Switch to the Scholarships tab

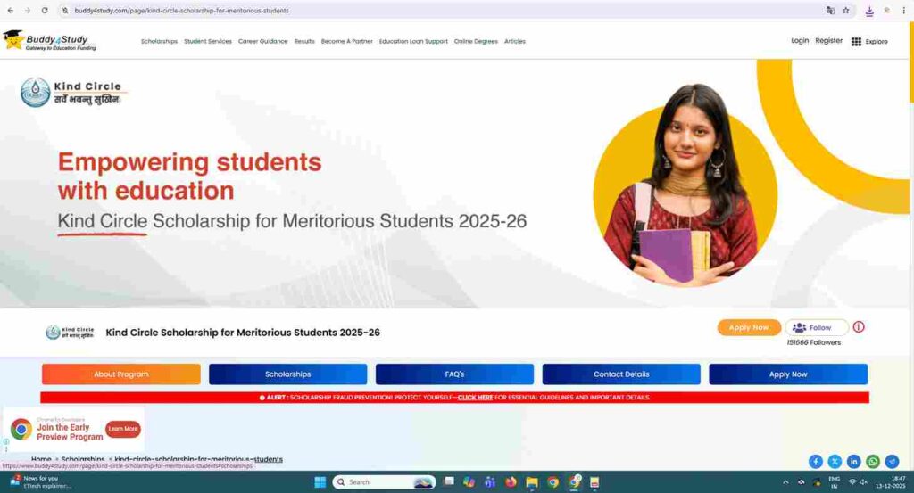pyautogui.click(x=288, y=374)
